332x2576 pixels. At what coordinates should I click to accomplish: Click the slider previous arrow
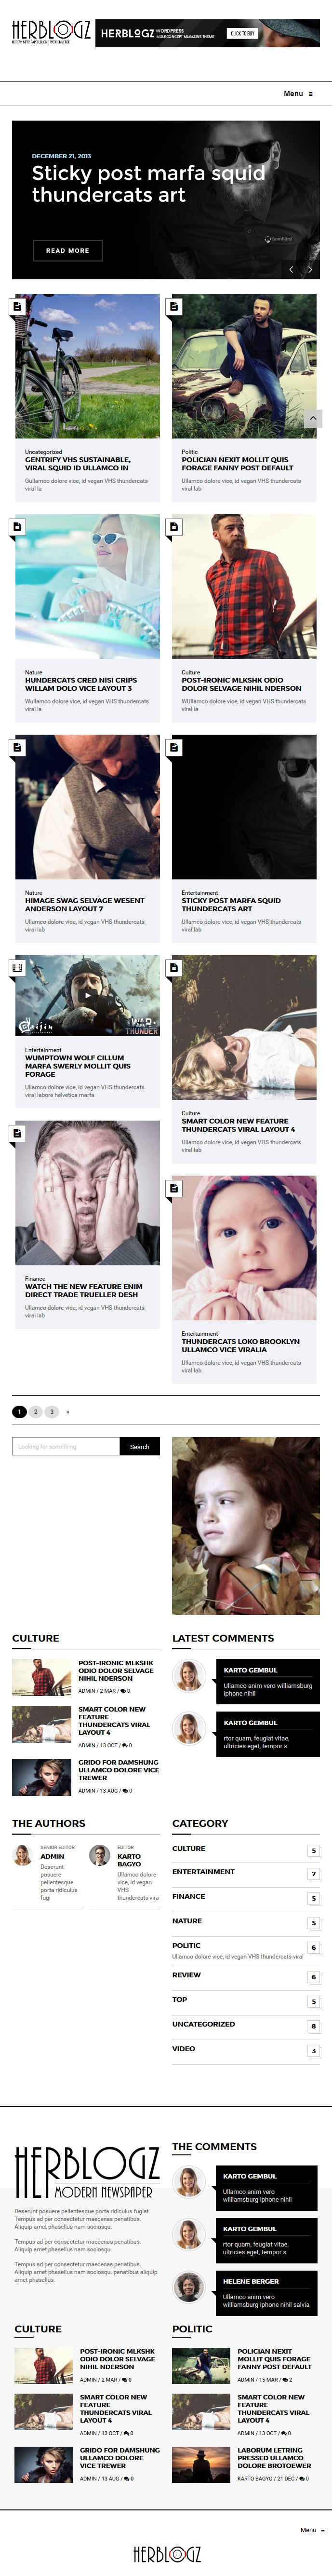[291, 269]
